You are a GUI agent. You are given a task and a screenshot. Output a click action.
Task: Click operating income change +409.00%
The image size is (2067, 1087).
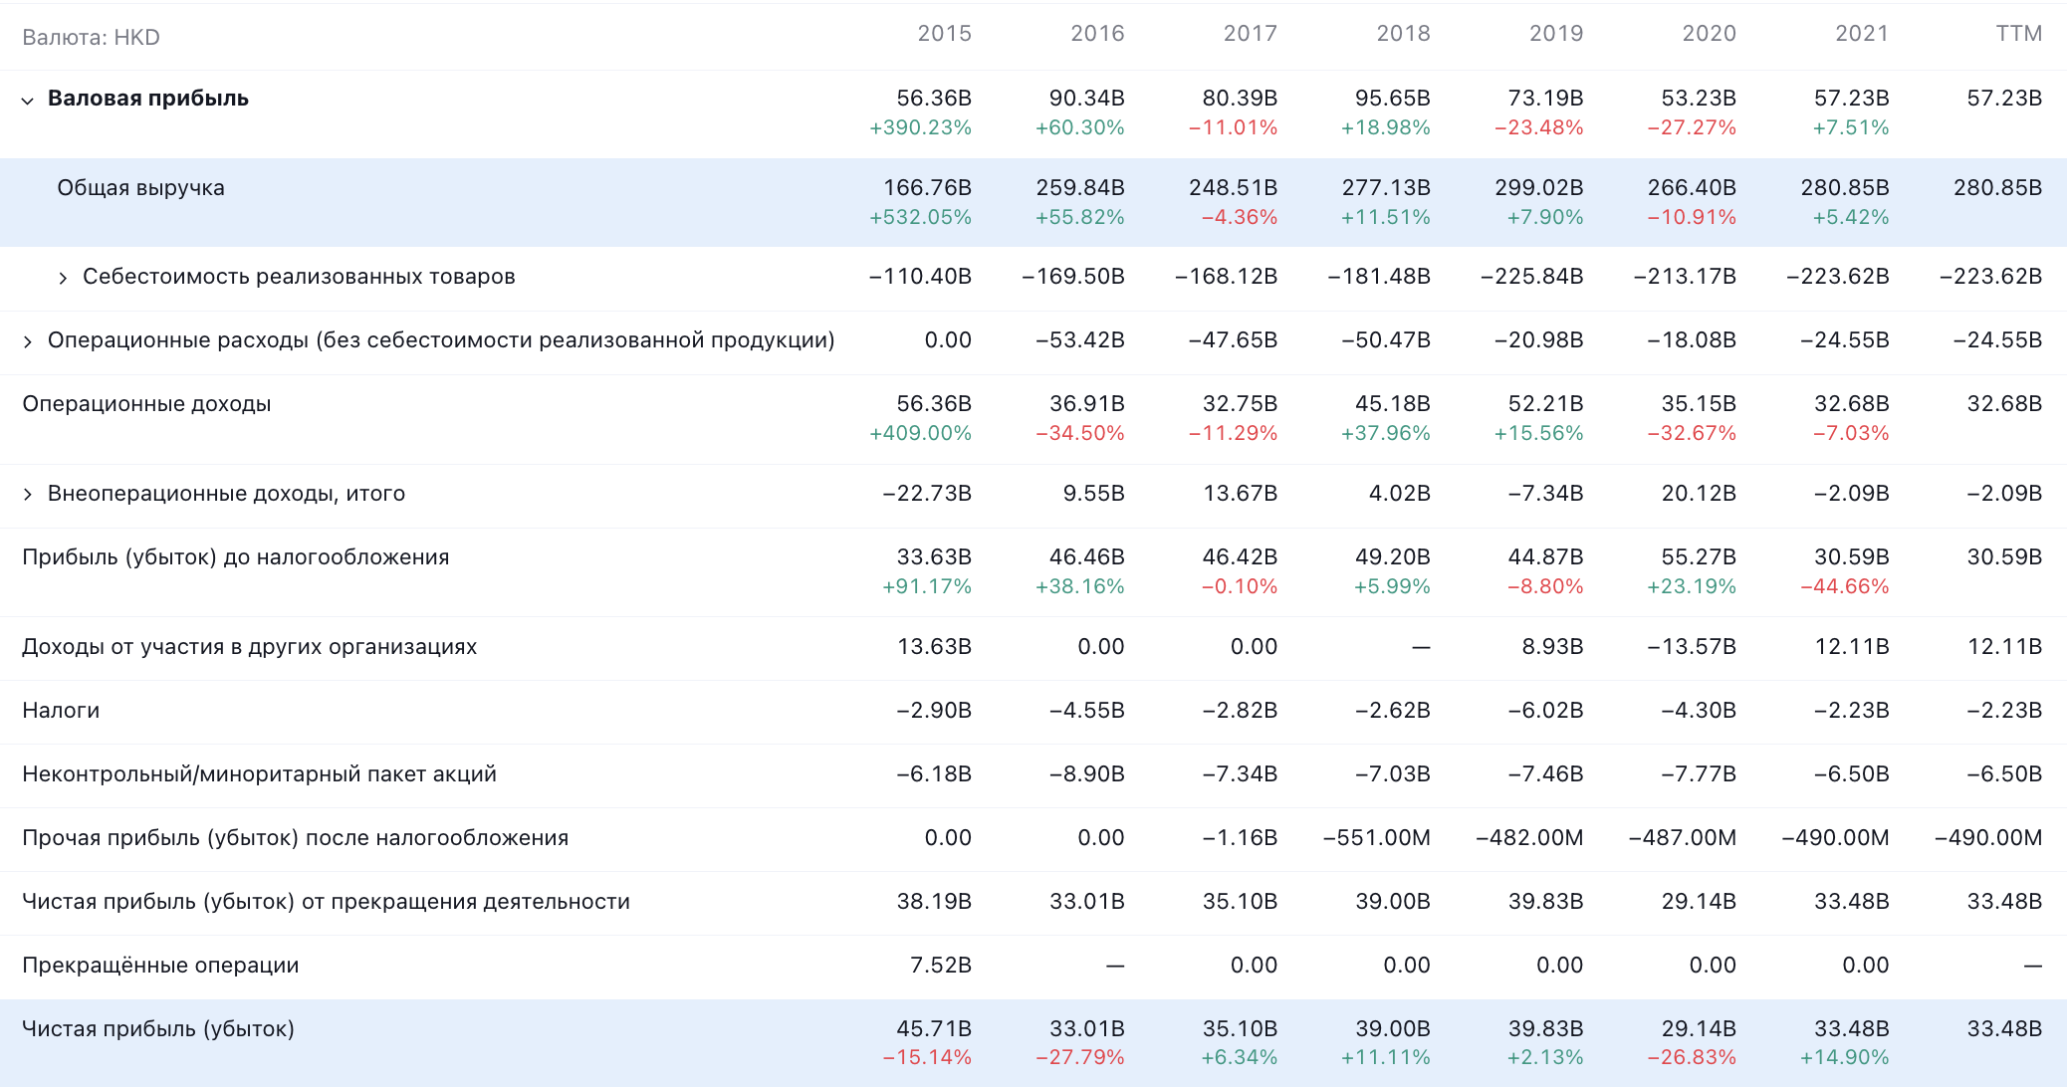tap(920, 434)
